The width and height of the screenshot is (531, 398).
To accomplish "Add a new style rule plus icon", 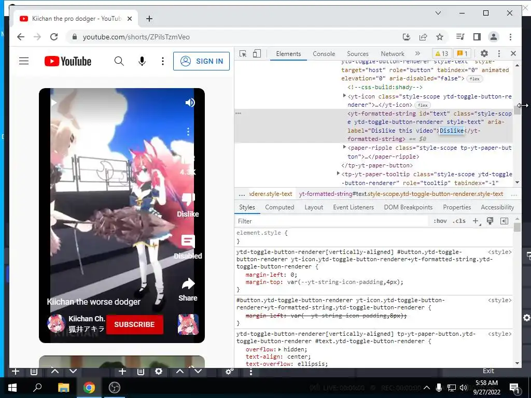I will [x=476, y=221].
